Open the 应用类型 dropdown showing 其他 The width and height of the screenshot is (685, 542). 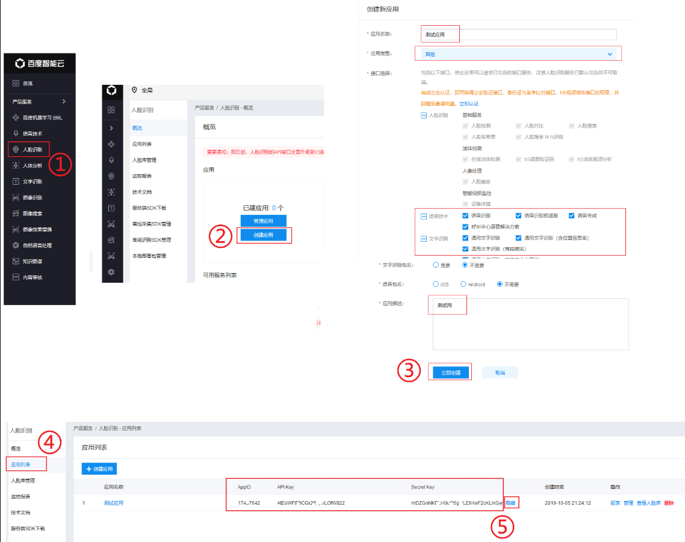pyautogui.click(x=518, y=54)
